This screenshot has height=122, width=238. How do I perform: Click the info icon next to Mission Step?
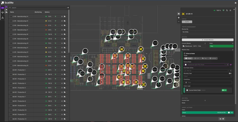click(233, 50)
